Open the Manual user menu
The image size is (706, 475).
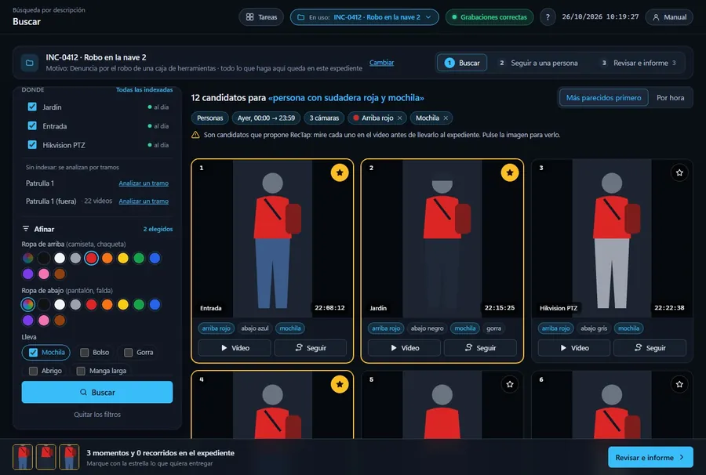click(x=669, y=17)
